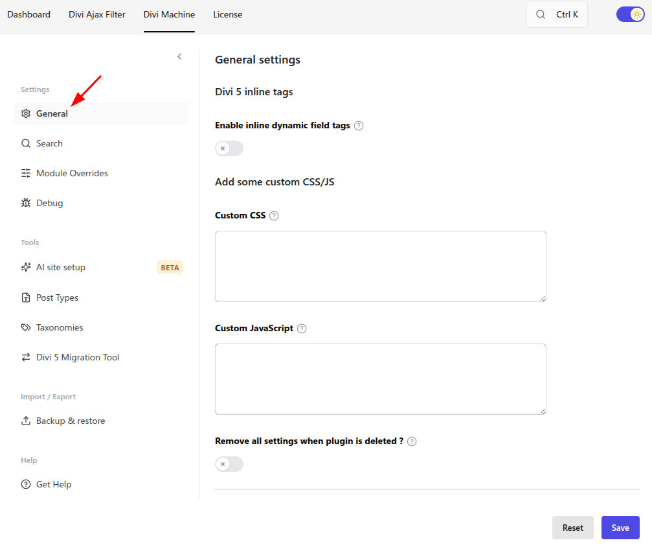Image resolution: width=652 pixels, height=549 pixels.
Task: Switch the light/dark theme toggle
Action: pyautogui.click(x=631, y=14)
